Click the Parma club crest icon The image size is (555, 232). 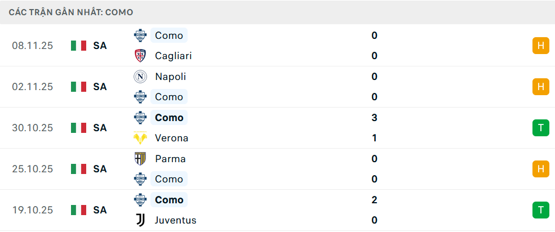(140, 159)
